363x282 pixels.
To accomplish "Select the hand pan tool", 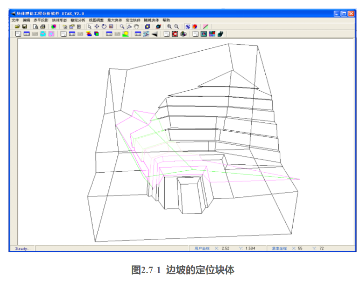I will pos(136,27).
